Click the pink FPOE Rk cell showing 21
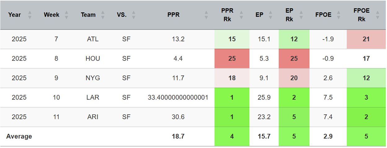This screenshot has width=387, height=148. tap(366, 39)
